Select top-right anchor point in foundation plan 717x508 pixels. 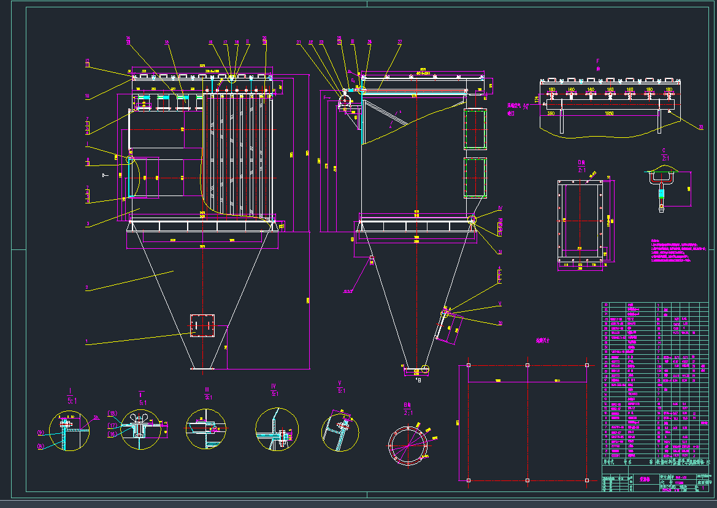pyautogui.click(x=587, y=365)
